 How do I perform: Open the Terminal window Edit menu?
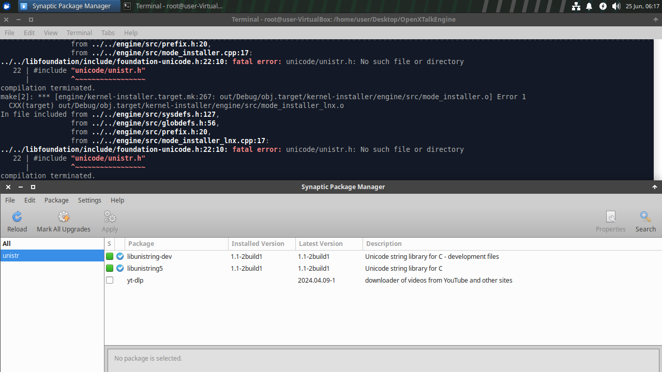pyautogui.click(x=29, y=33)
